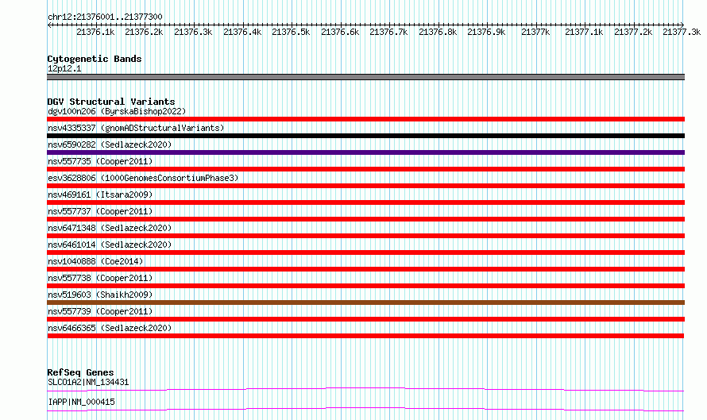Image resolution: width=707 pixels, height=420 pixels.
Task: Click the nsv519603 (Shaikh2009) label
Action: (x=100, y=295)
